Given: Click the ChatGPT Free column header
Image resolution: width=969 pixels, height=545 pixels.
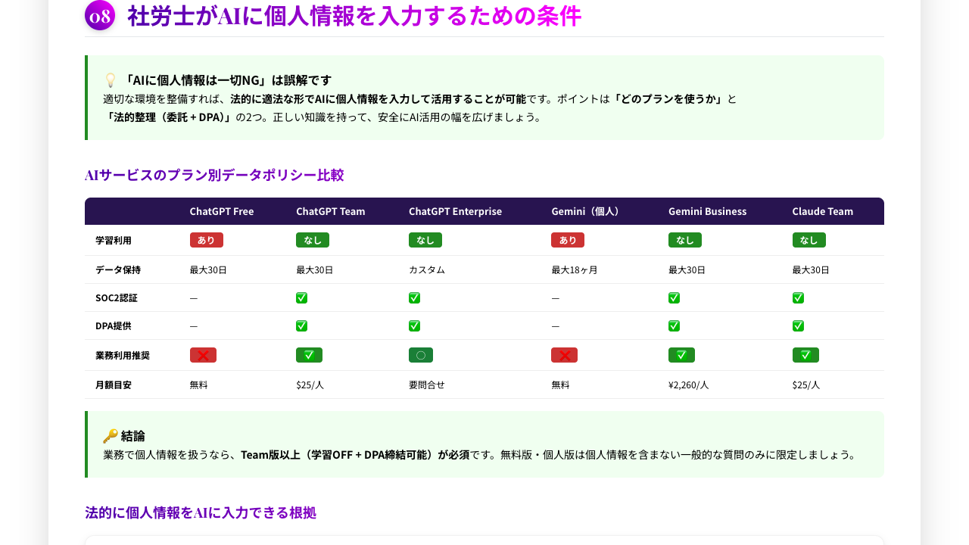Looking at the screenshot, I should (x=222, y=212).
